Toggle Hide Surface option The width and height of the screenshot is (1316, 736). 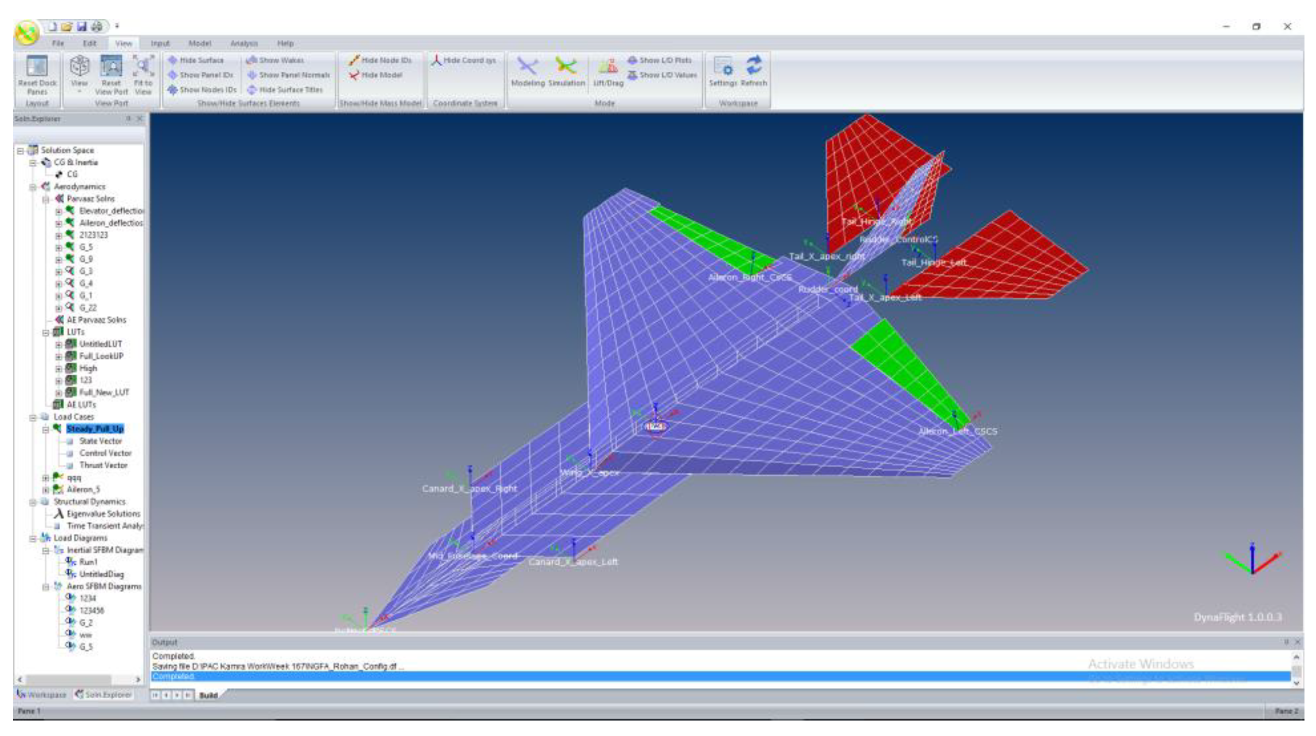click(196, 60)
